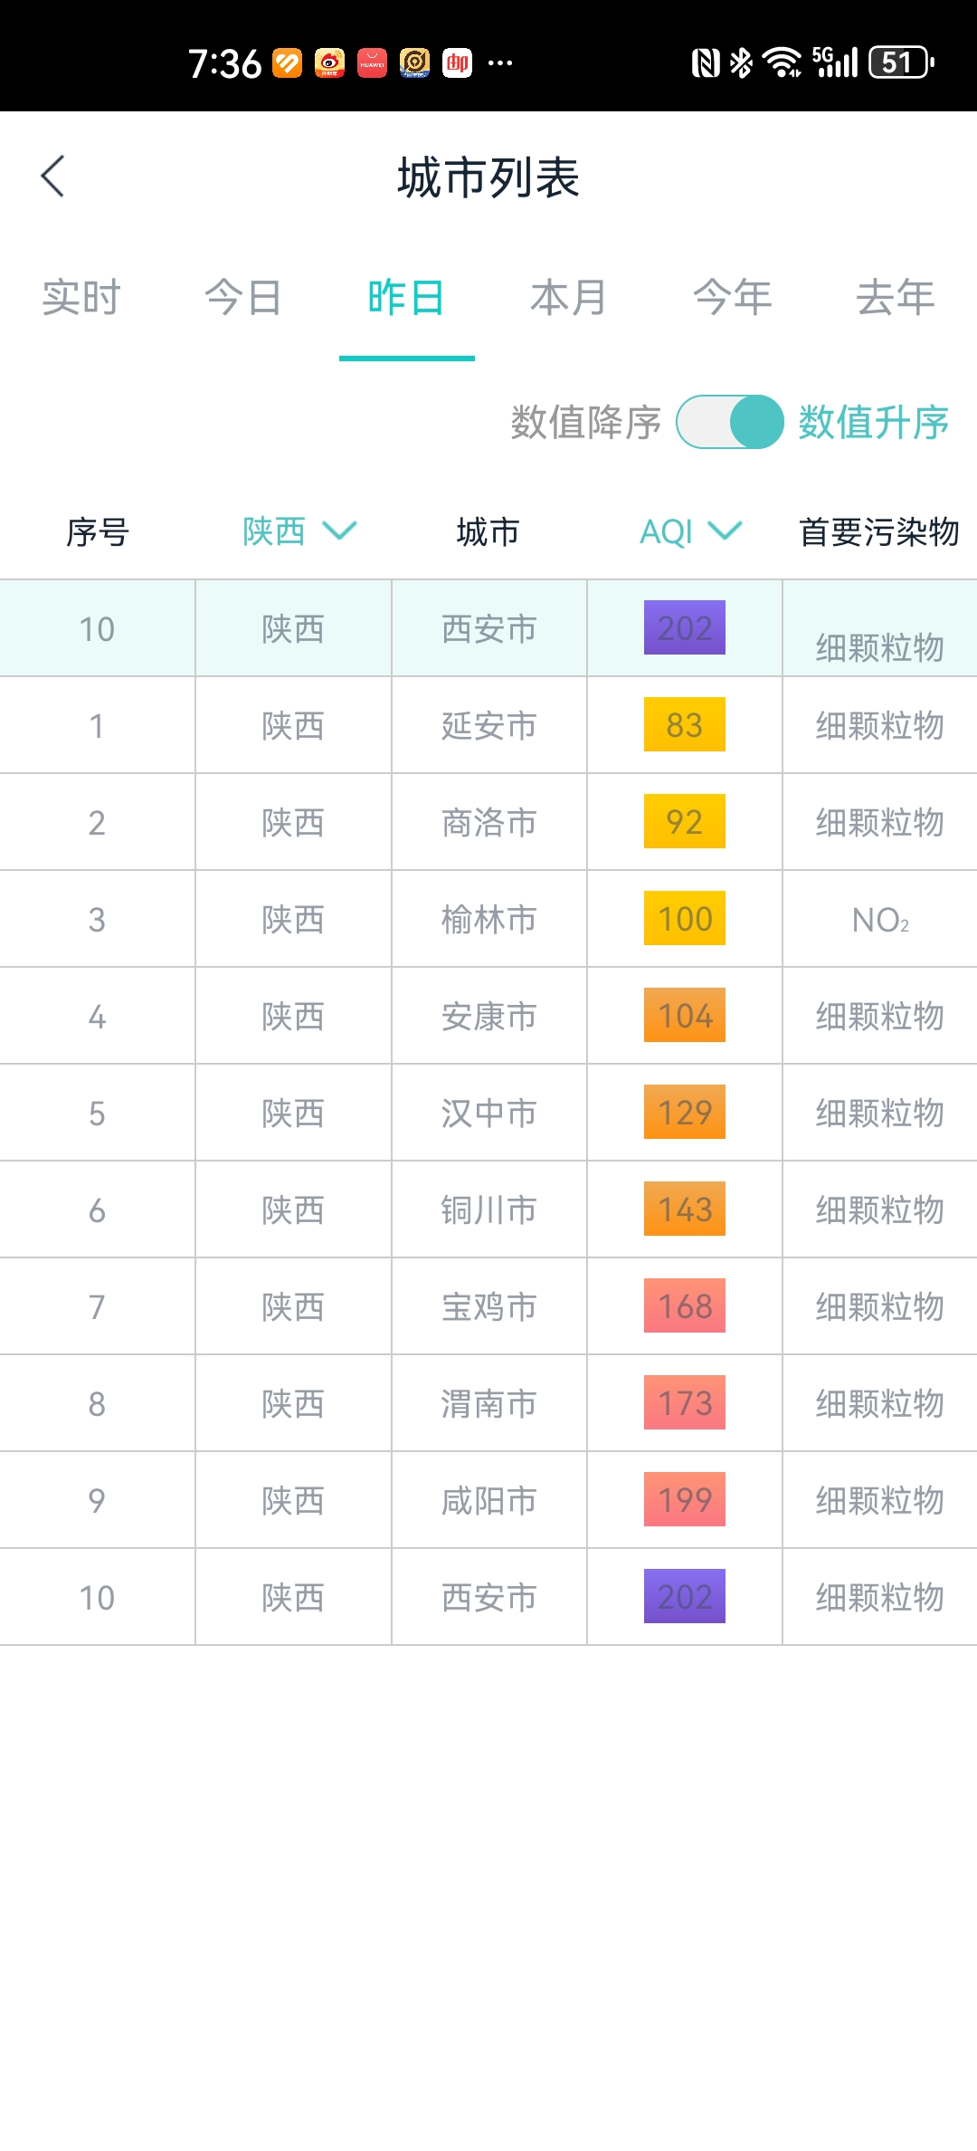Tap the Huawei app notification icon

tap(372, 62)
